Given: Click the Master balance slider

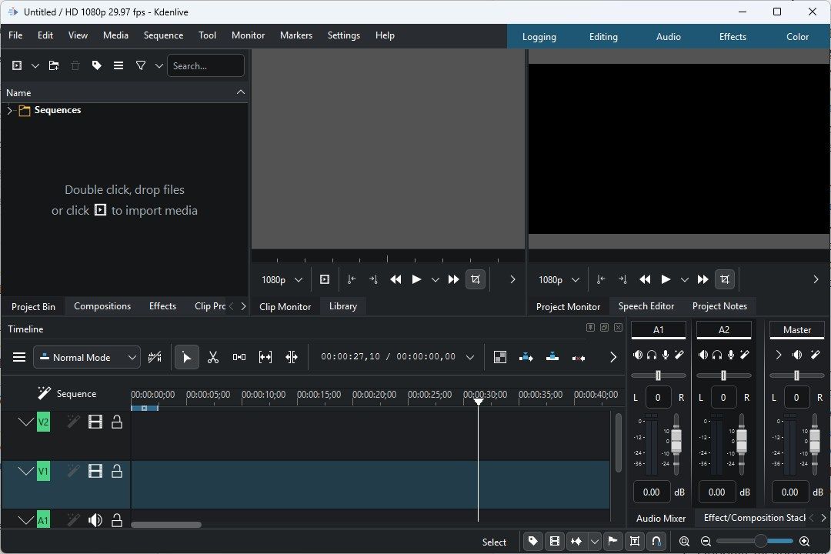Looking at the screenshot, I should pyautogui.click(x=796, y=375).
